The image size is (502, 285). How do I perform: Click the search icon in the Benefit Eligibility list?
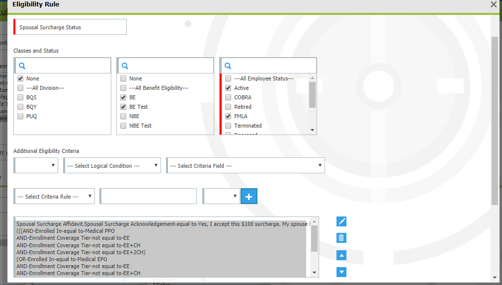pyautogui.click(x=125, y=66)
